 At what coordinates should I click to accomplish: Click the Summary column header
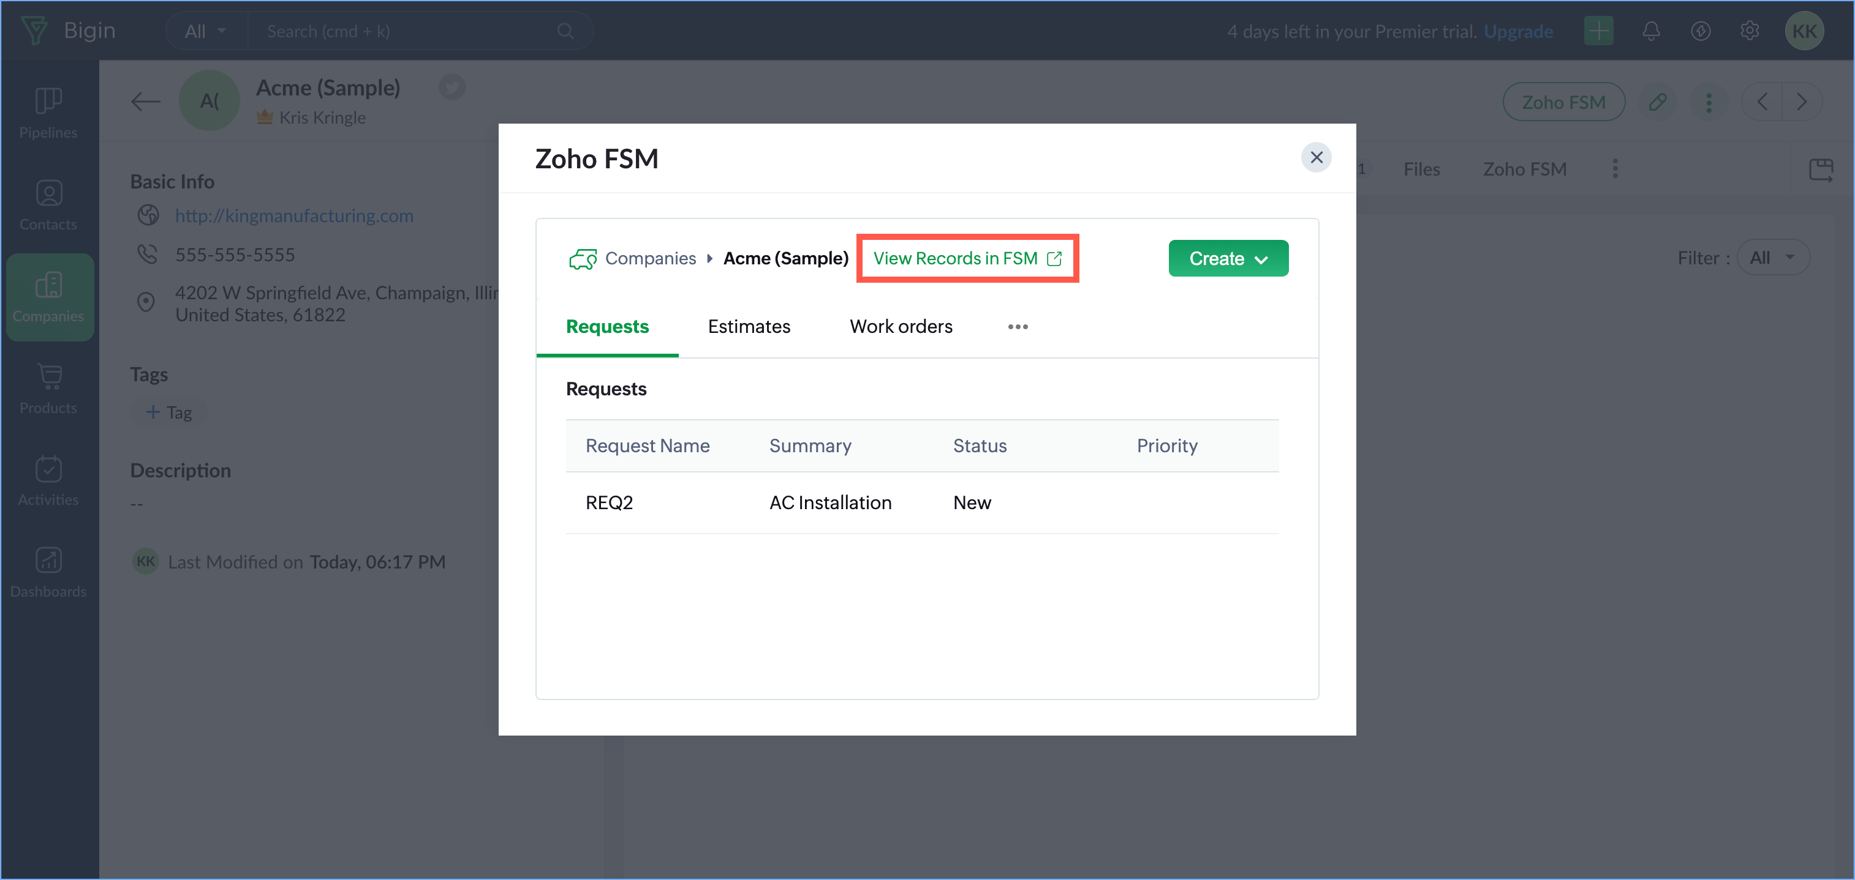(809, 446)
